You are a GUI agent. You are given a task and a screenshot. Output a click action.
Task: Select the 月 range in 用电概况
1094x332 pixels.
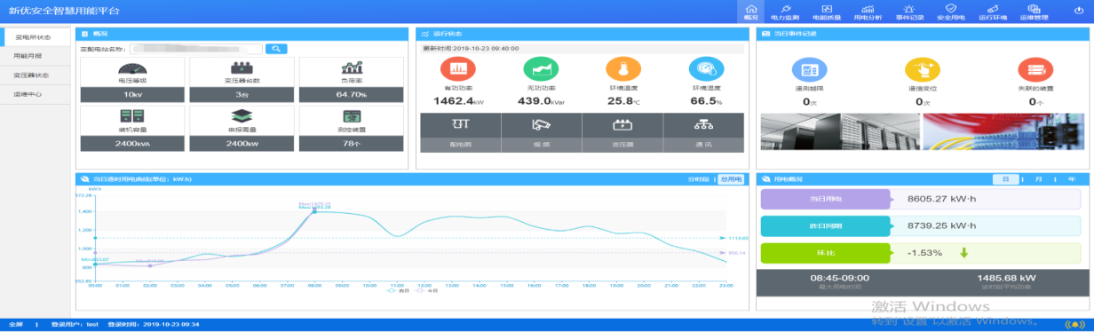pos(1038,179)
